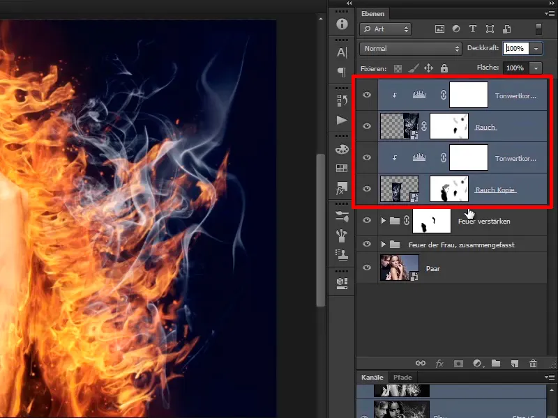The width and height of the screenshot is (558, 418).
Task: Select the Feuer verstärken group name
Action: [484, 221]
